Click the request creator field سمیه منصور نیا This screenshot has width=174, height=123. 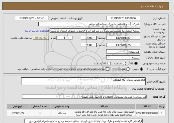tap(95, 31)
